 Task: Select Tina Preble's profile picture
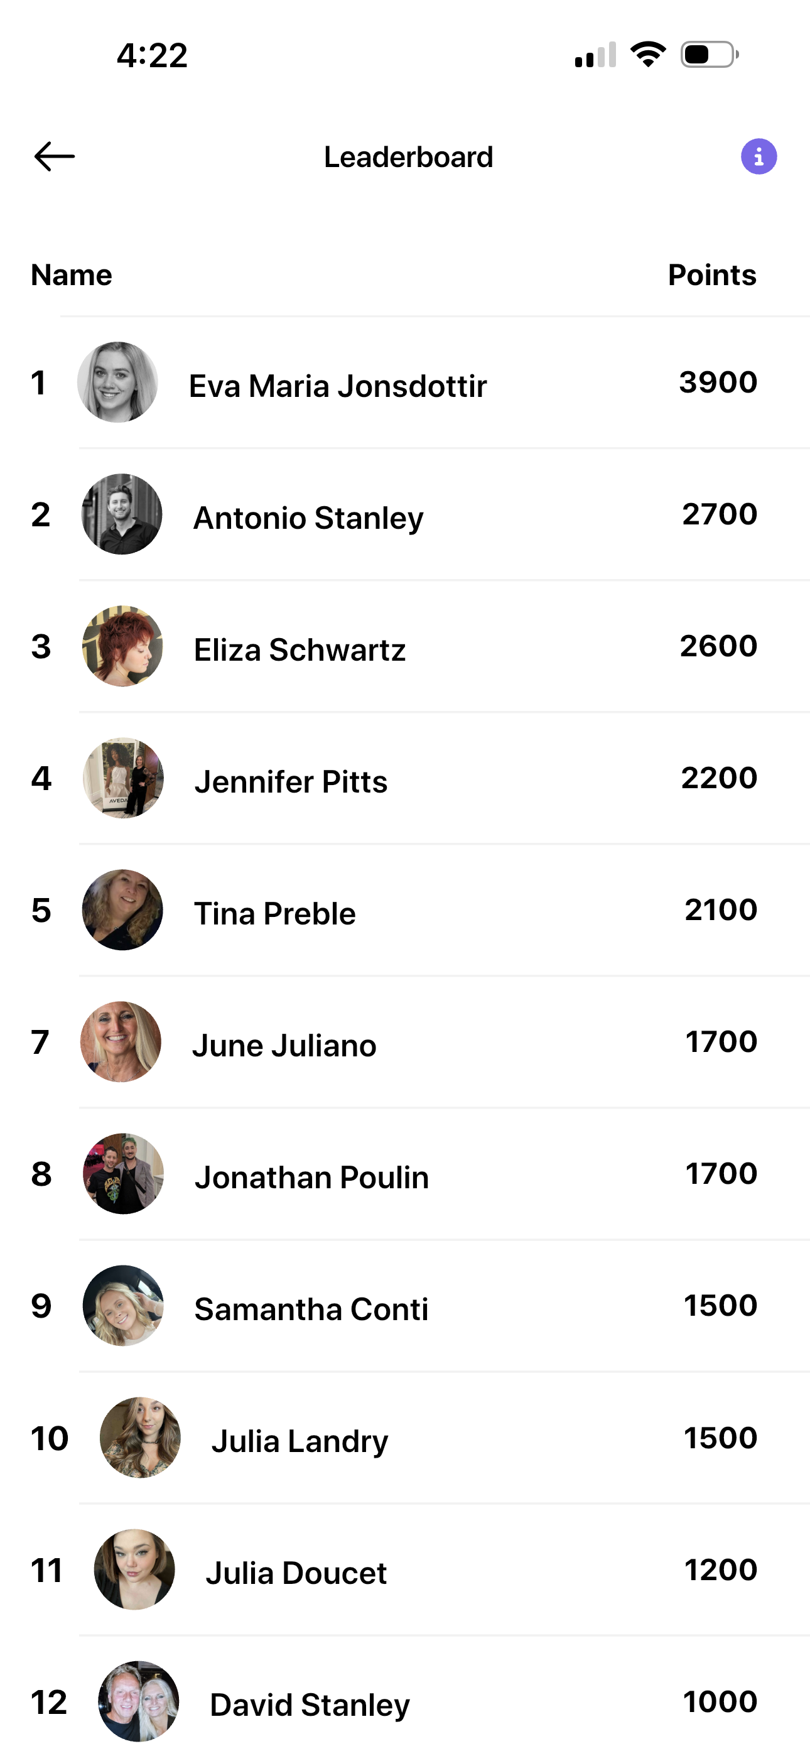tap(122, 910)
